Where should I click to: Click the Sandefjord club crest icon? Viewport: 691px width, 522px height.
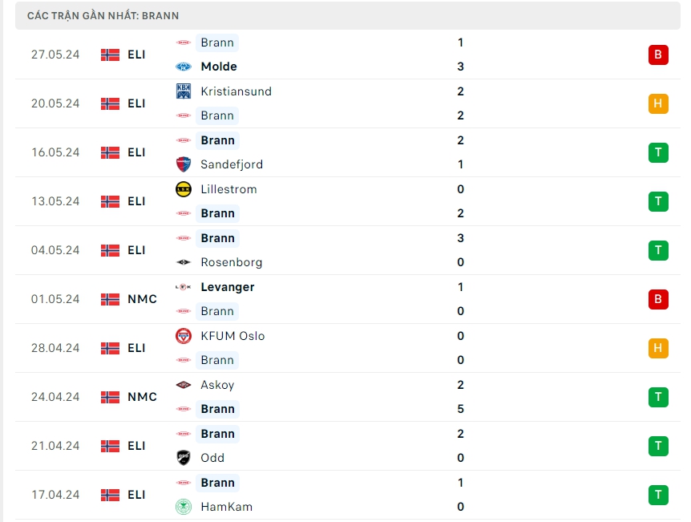pos(184,164)
